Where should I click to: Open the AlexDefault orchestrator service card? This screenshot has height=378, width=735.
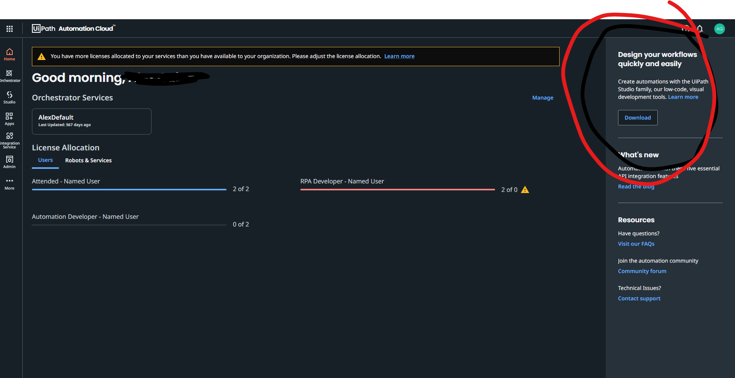pyautogui.click(x=92, y=122)
